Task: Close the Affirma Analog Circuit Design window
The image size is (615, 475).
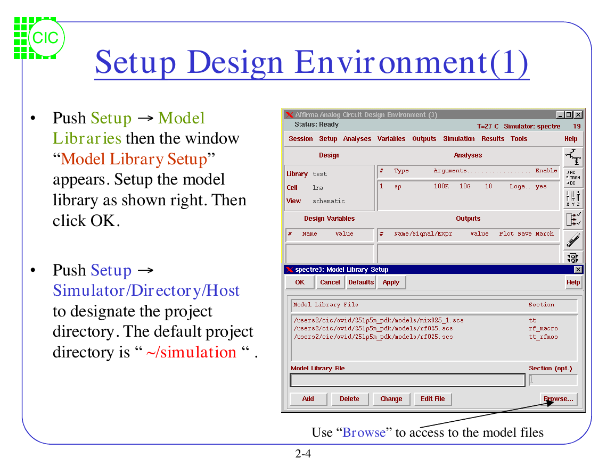Action: coord(578,115)
